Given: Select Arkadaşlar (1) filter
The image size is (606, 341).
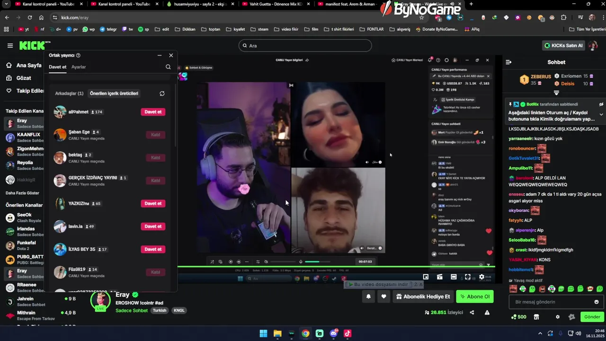Looking at the screenshot, I should [x=69, y=93].
